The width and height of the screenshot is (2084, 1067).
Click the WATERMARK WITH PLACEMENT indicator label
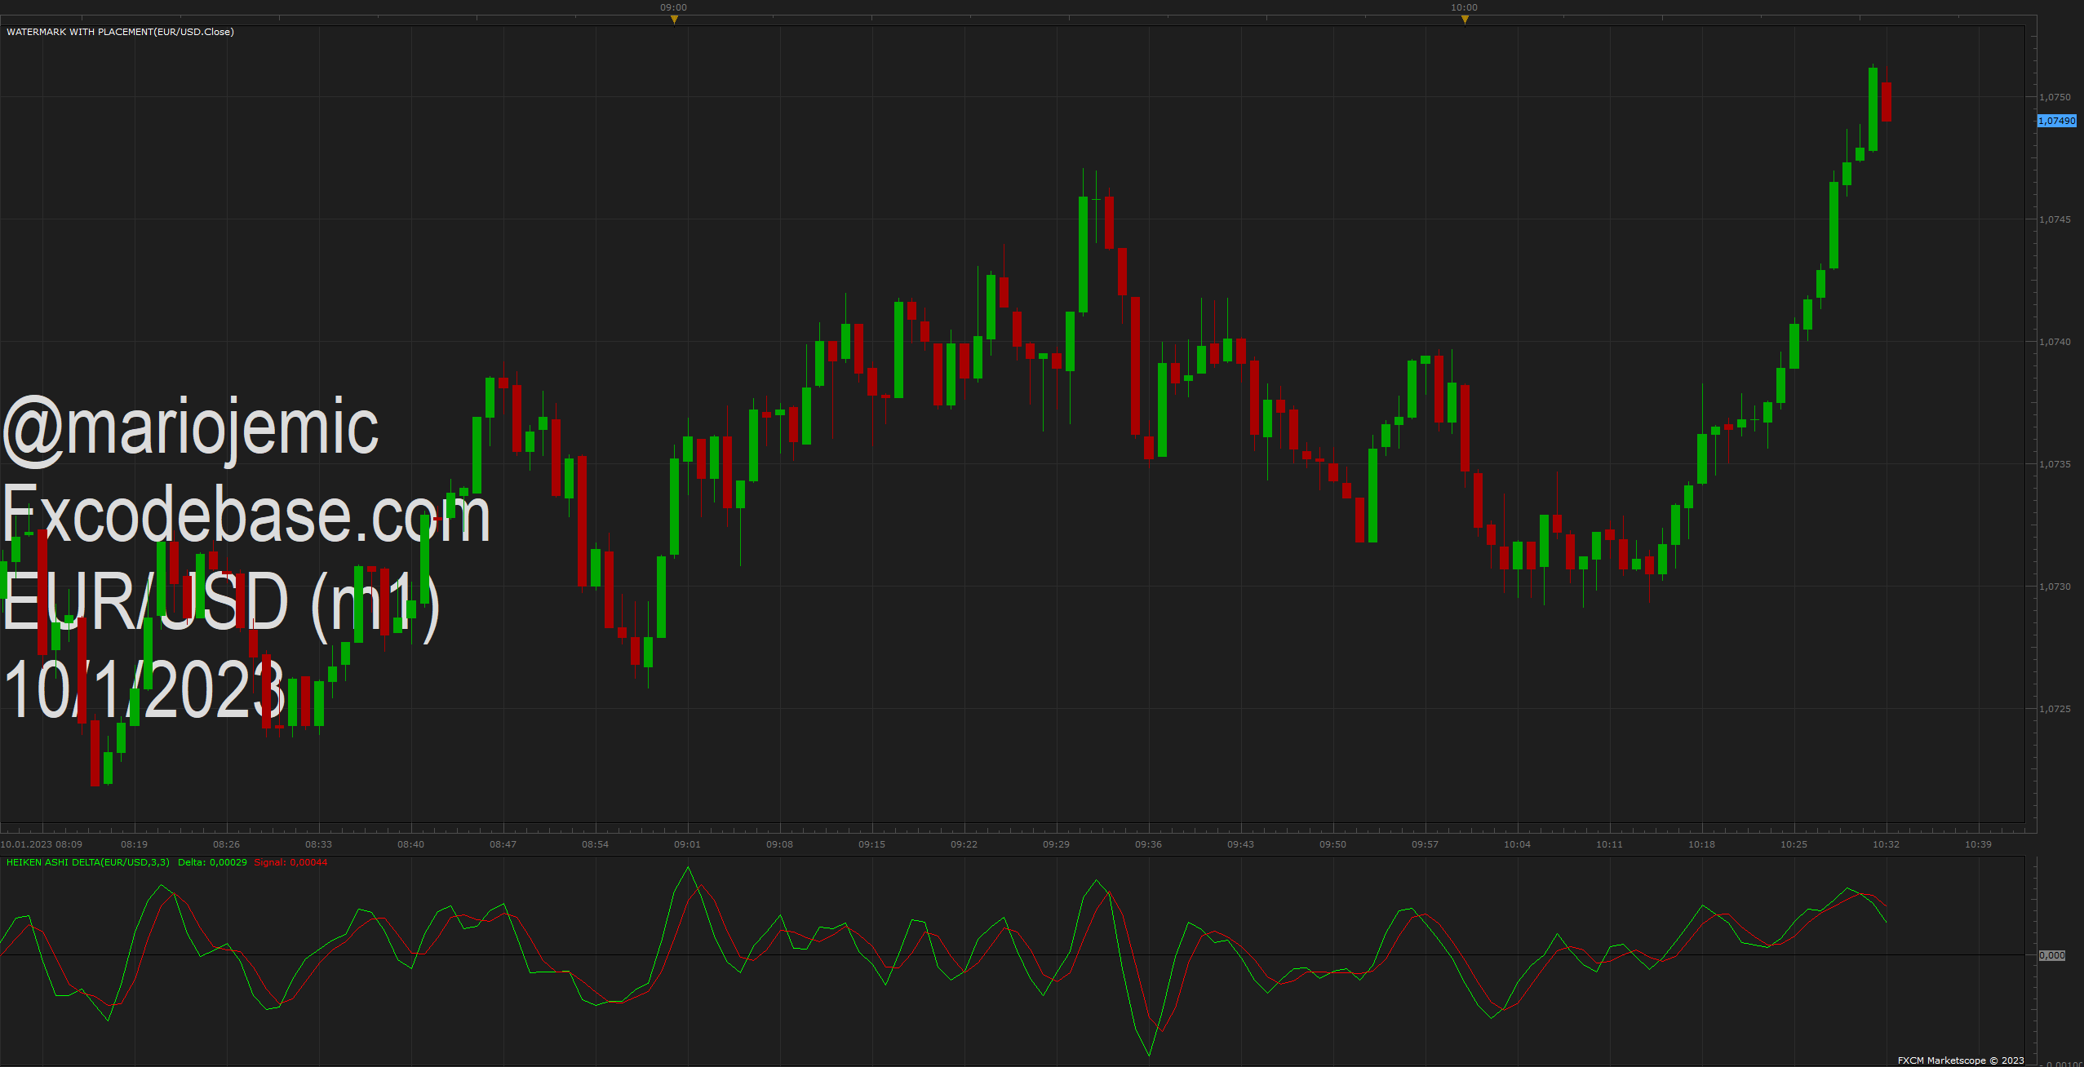coord(120,32)
